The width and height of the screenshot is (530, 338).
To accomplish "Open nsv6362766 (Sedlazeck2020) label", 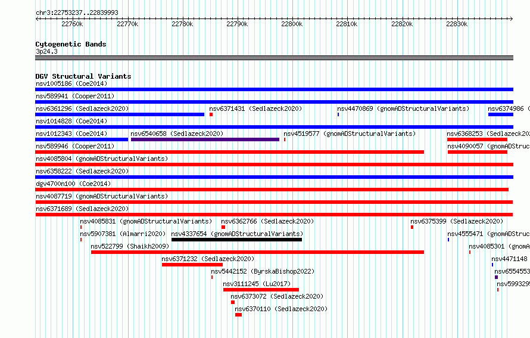I will tap(267, 221).
